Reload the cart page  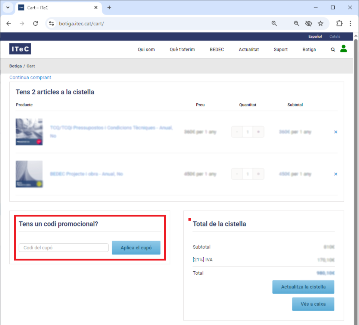click(35, 23)
